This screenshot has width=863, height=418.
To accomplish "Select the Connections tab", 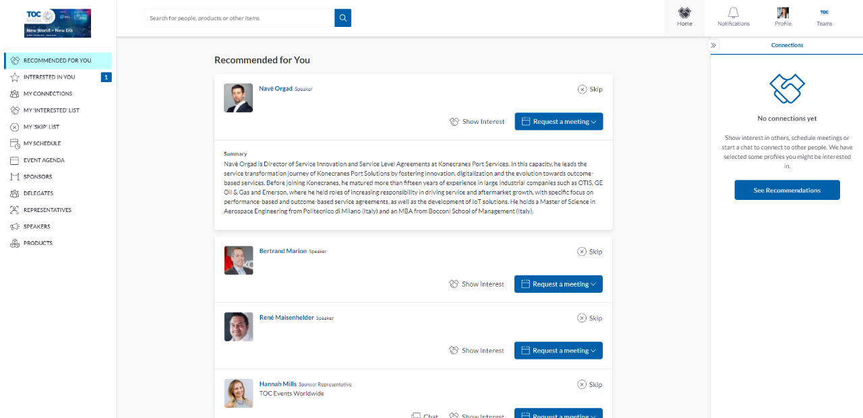I will (787, 45).
